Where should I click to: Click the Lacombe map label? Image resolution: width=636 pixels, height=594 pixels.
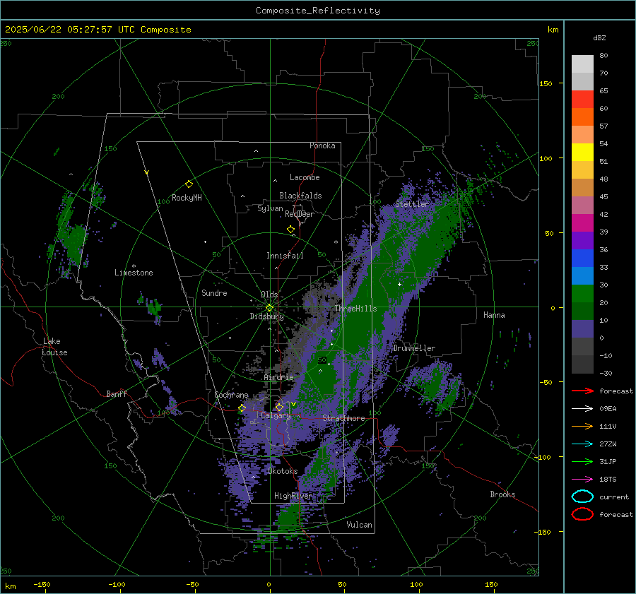pyautogui.click(x=305, y=177)
